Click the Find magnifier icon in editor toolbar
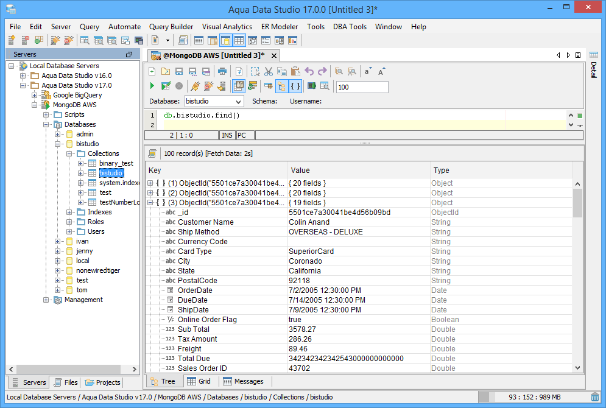The width and height of the screenshot is (606, 408). click(x=339, y=71)
